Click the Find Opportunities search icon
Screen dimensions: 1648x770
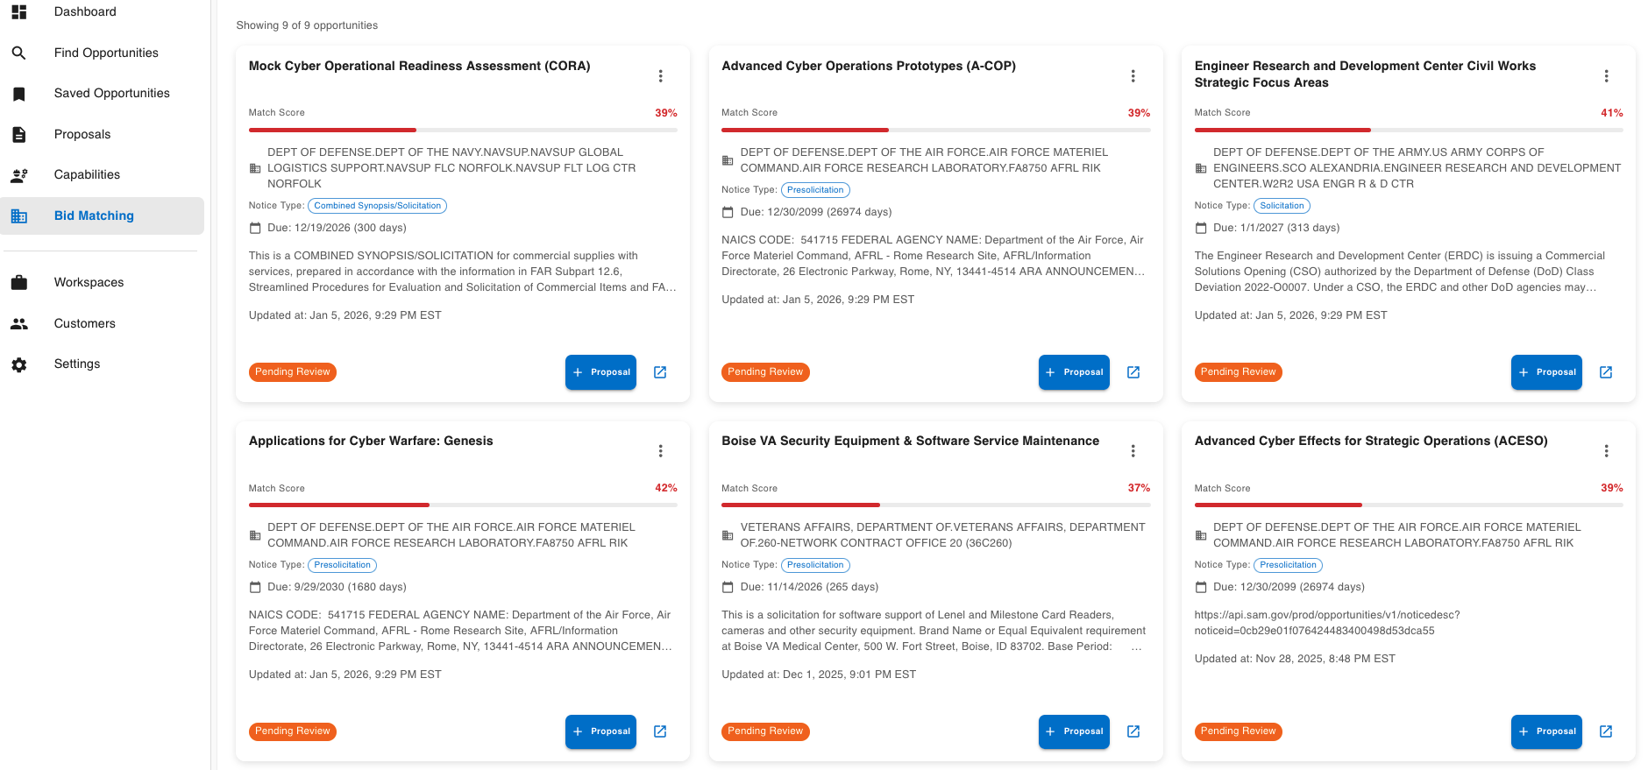coord(18,53)
